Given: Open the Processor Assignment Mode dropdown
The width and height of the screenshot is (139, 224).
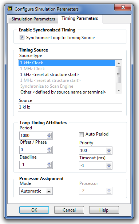Looking at the screenshot, I should point(49,191).
